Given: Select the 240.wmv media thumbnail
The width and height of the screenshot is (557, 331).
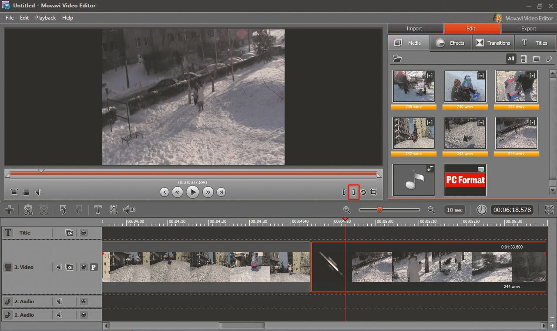Looking at the screenshot, I should pyautogui.click(x=465, y=86).
